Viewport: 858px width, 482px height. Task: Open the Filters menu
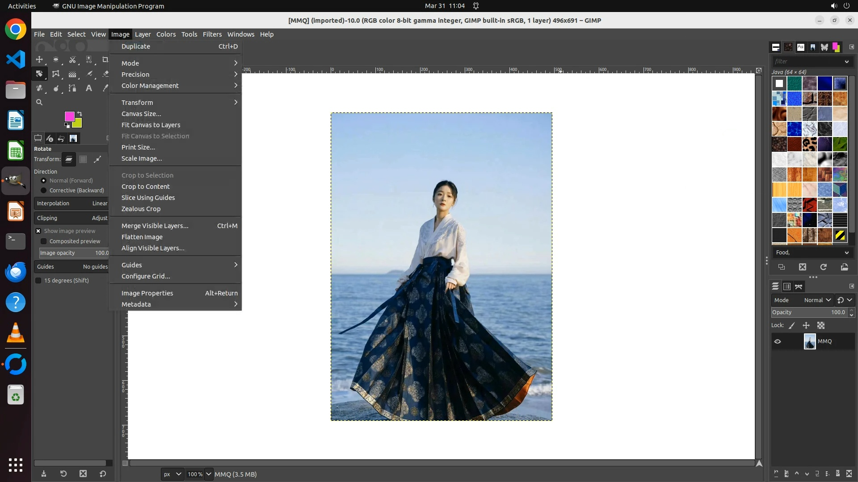pyautogui.click(x=212, y=34)
